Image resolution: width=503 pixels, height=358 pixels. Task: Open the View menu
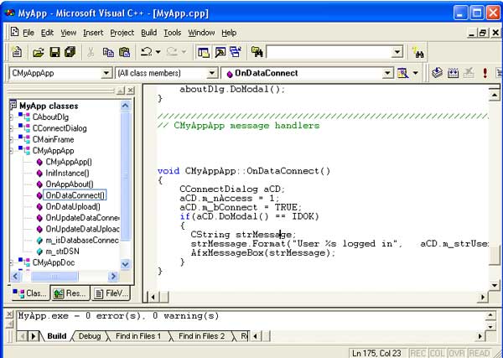[69, 33]
